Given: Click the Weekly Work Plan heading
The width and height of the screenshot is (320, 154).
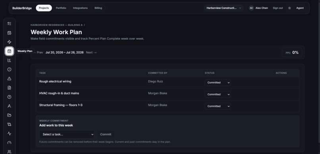Looking at the screenshot, I should click(x=56, y=32).
